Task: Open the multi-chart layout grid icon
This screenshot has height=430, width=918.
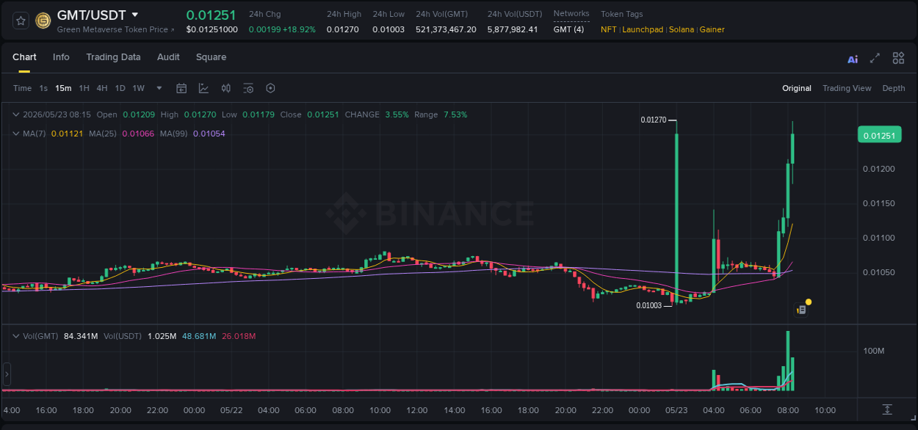Action: 898,58
